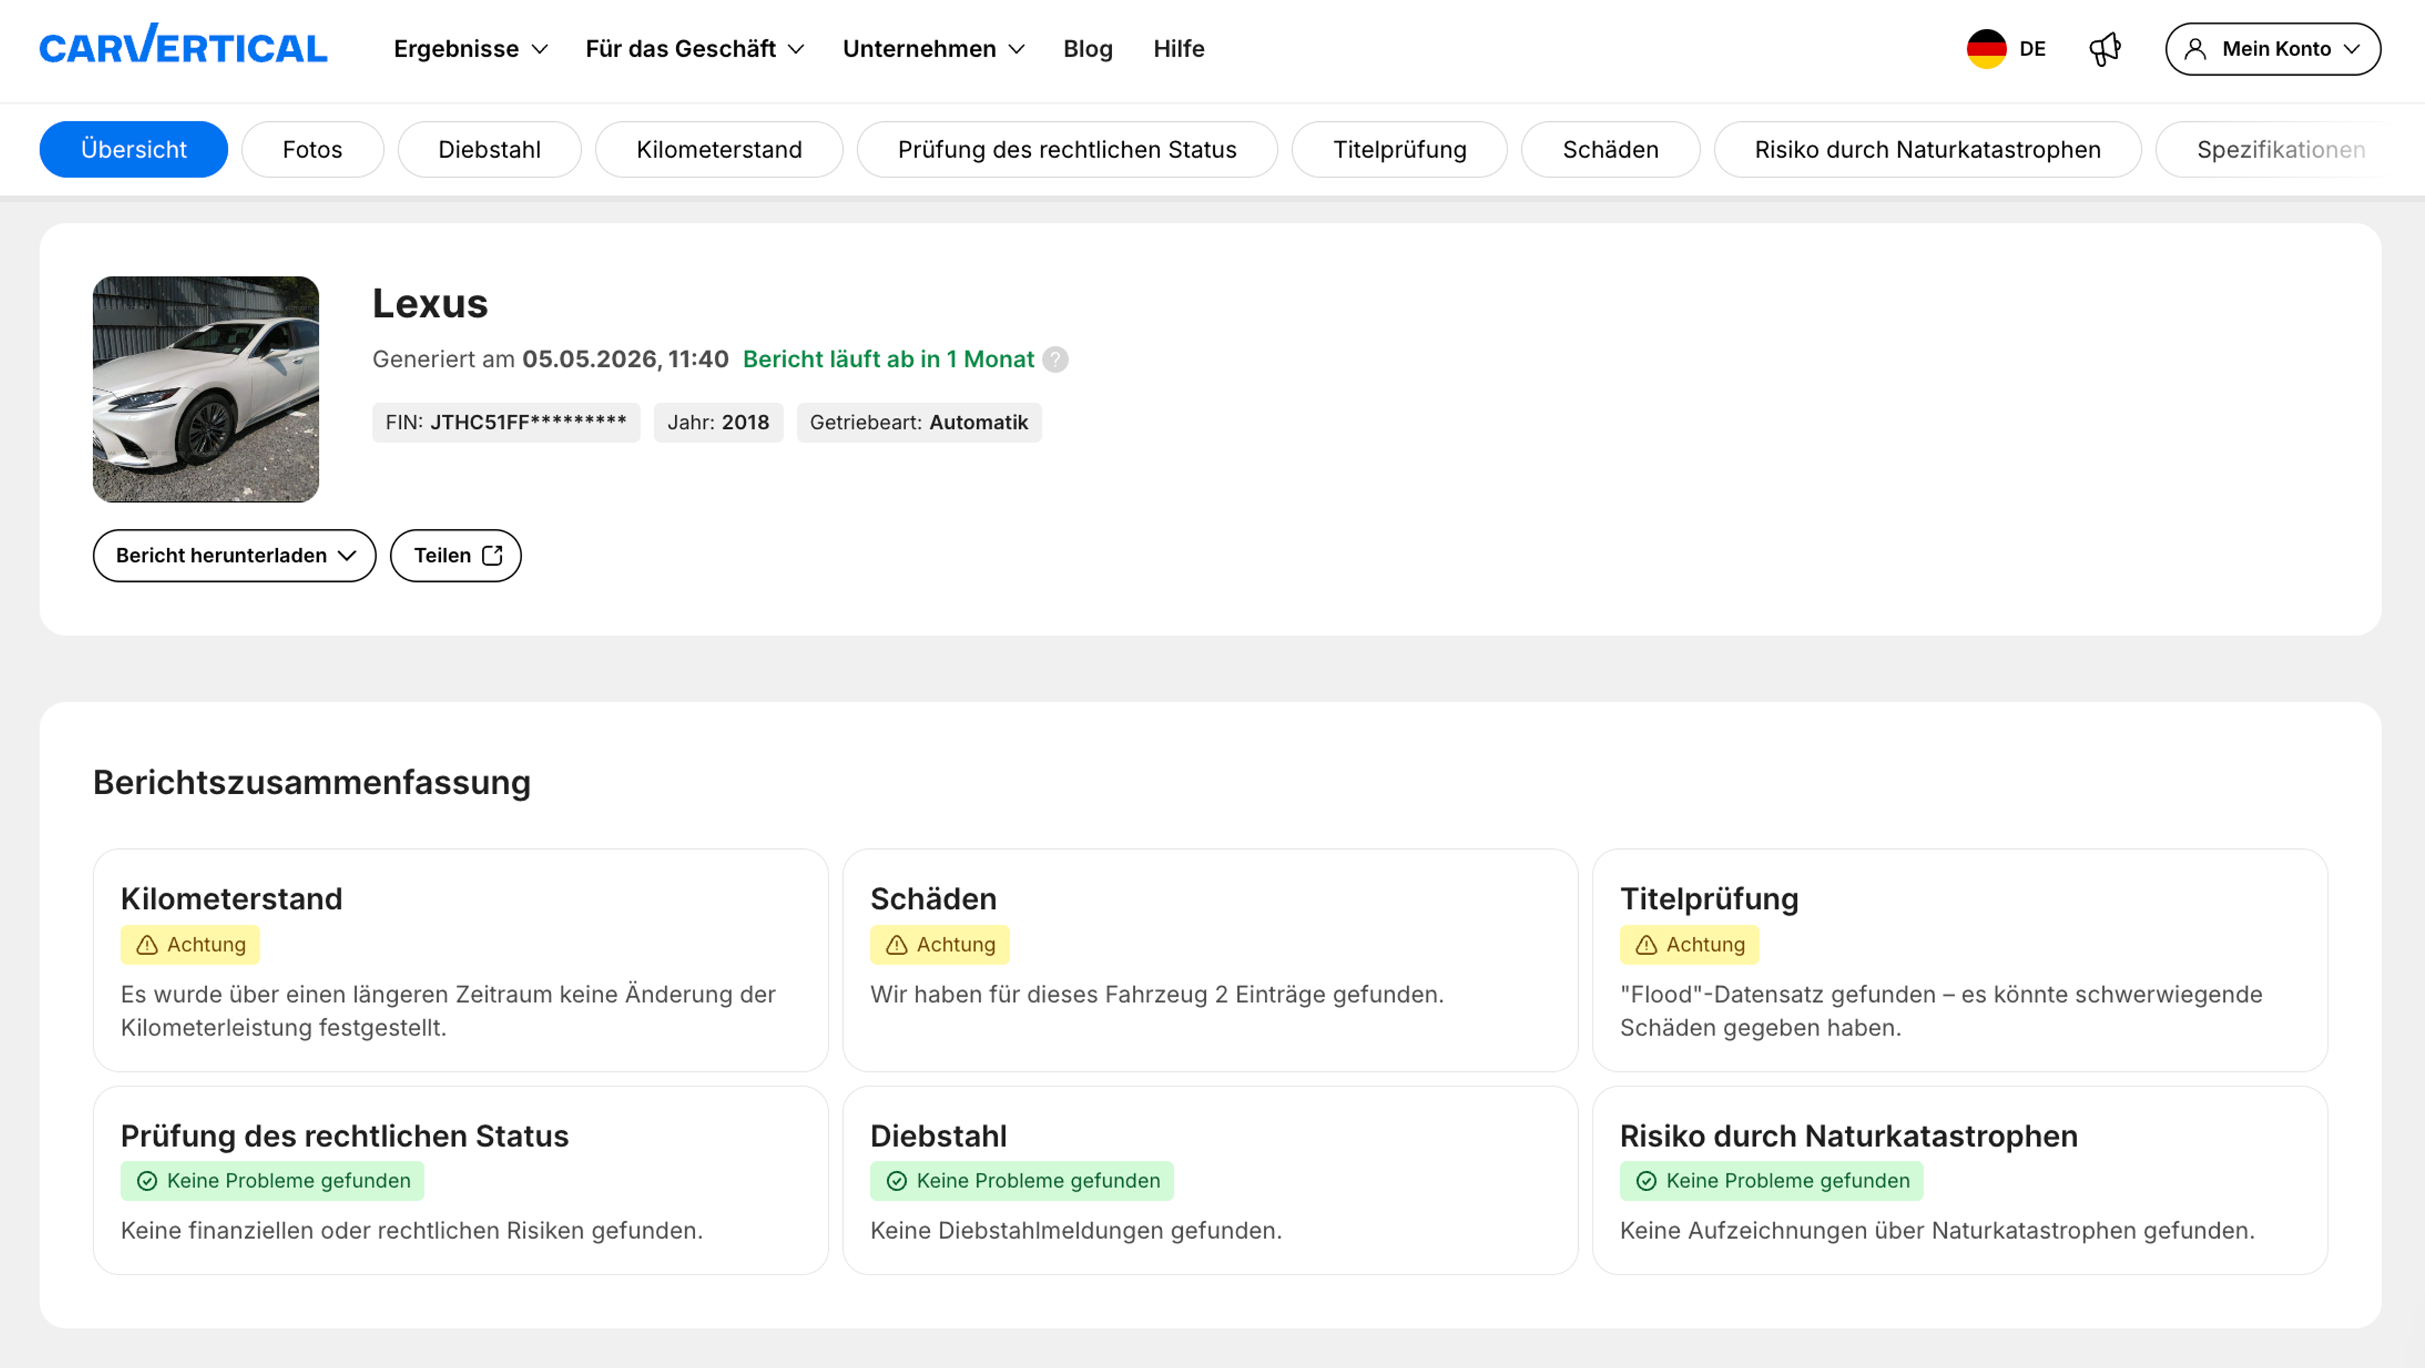Expand the Unternehmen menu
2425x1368 pixels.
point(933,48)
